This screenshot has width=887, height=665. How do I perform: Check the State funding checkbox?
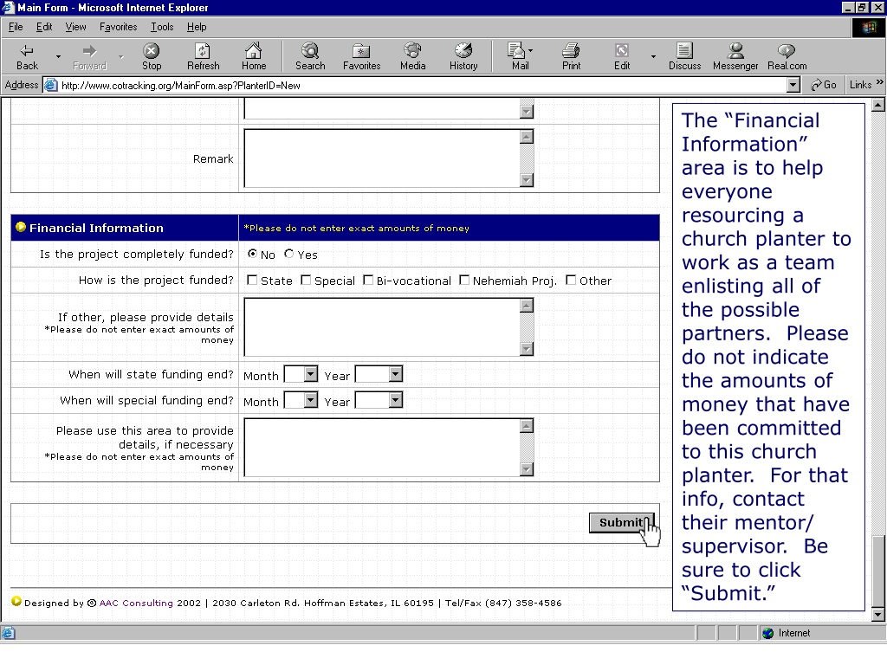click(252, 281)
